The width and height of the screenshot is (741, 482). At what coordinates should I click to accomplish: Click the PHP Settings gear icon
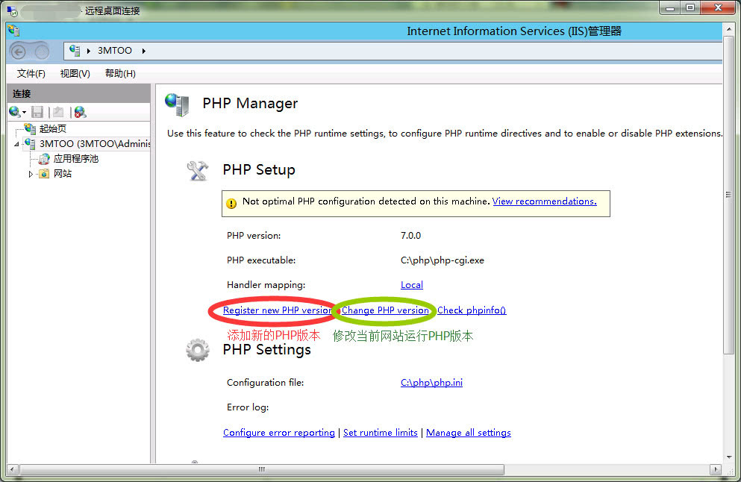click(x=197, y=349)
